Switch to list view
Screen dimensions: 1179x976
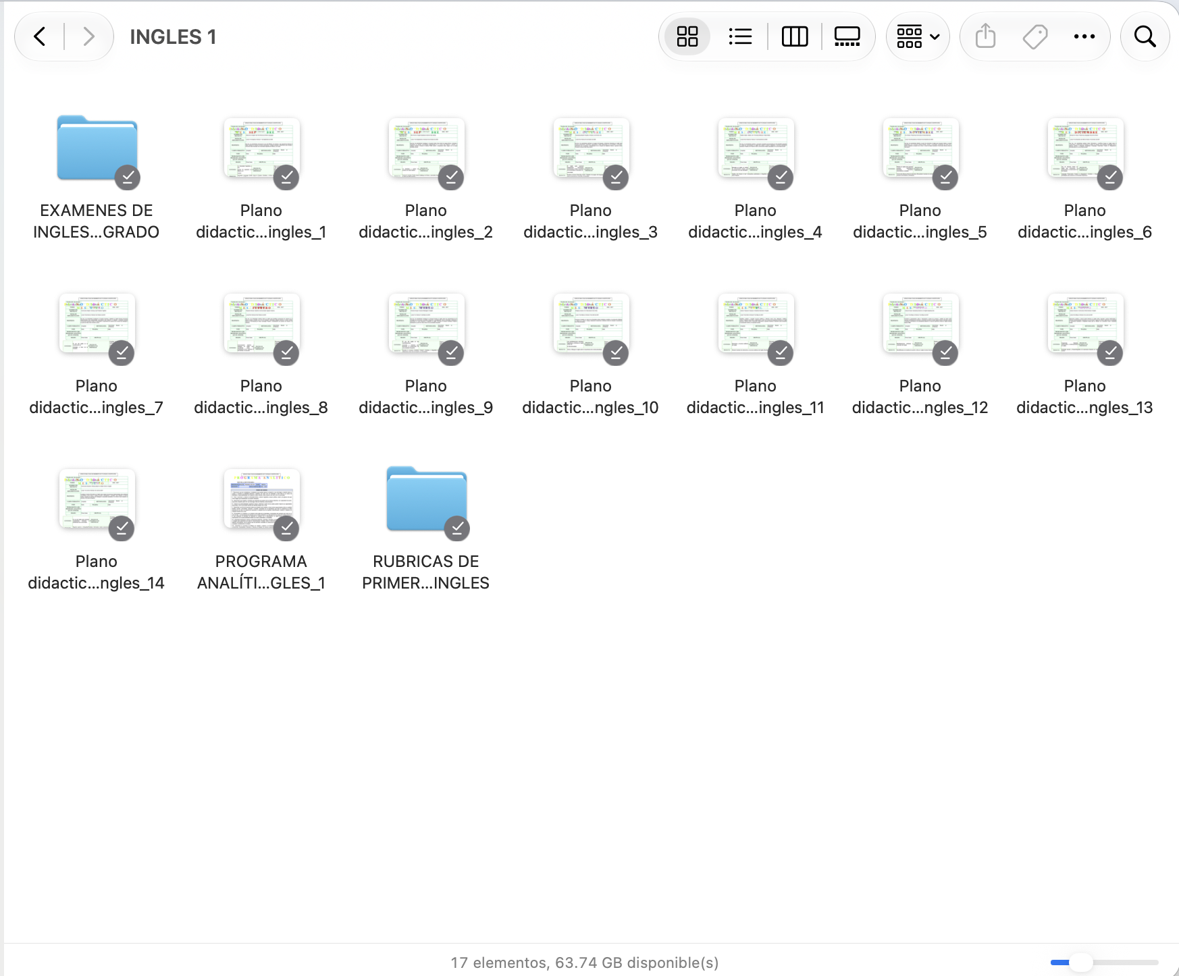pyautogui.click(x=741, y=36)
